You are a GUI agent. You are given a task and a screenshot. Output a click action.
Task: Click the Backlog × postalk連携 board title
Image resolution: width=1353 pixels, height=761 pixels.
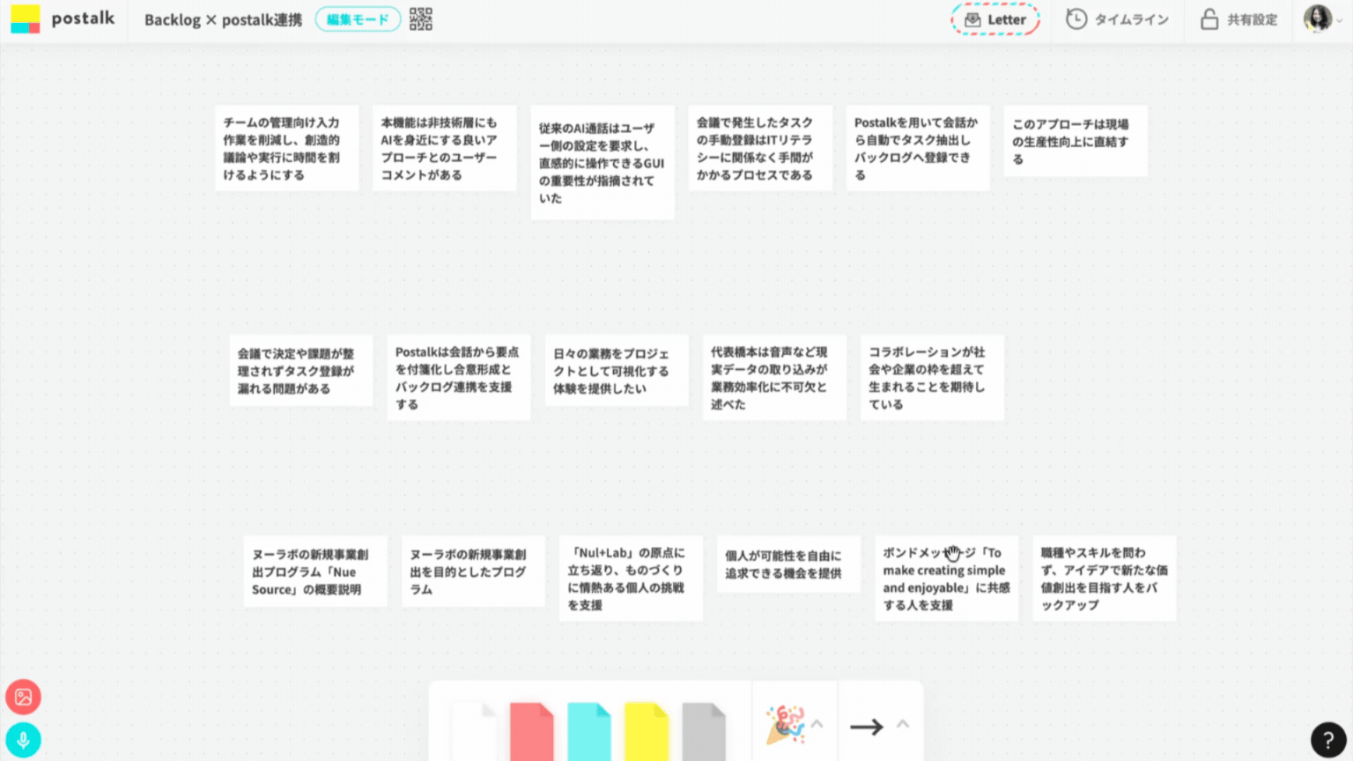223,19
